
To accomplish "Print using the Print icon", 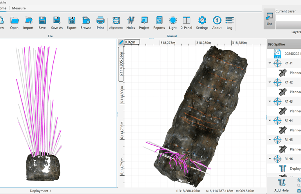I will tap(100, 23).
